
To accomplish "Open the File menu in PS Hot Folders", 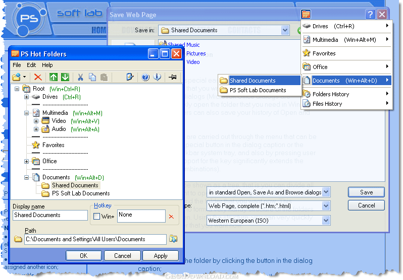I will [17, 65].
